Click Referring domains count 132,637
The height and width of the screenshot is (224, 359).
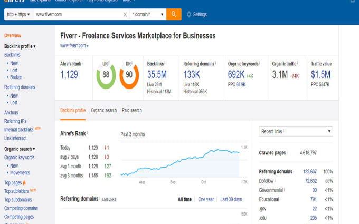310,172
